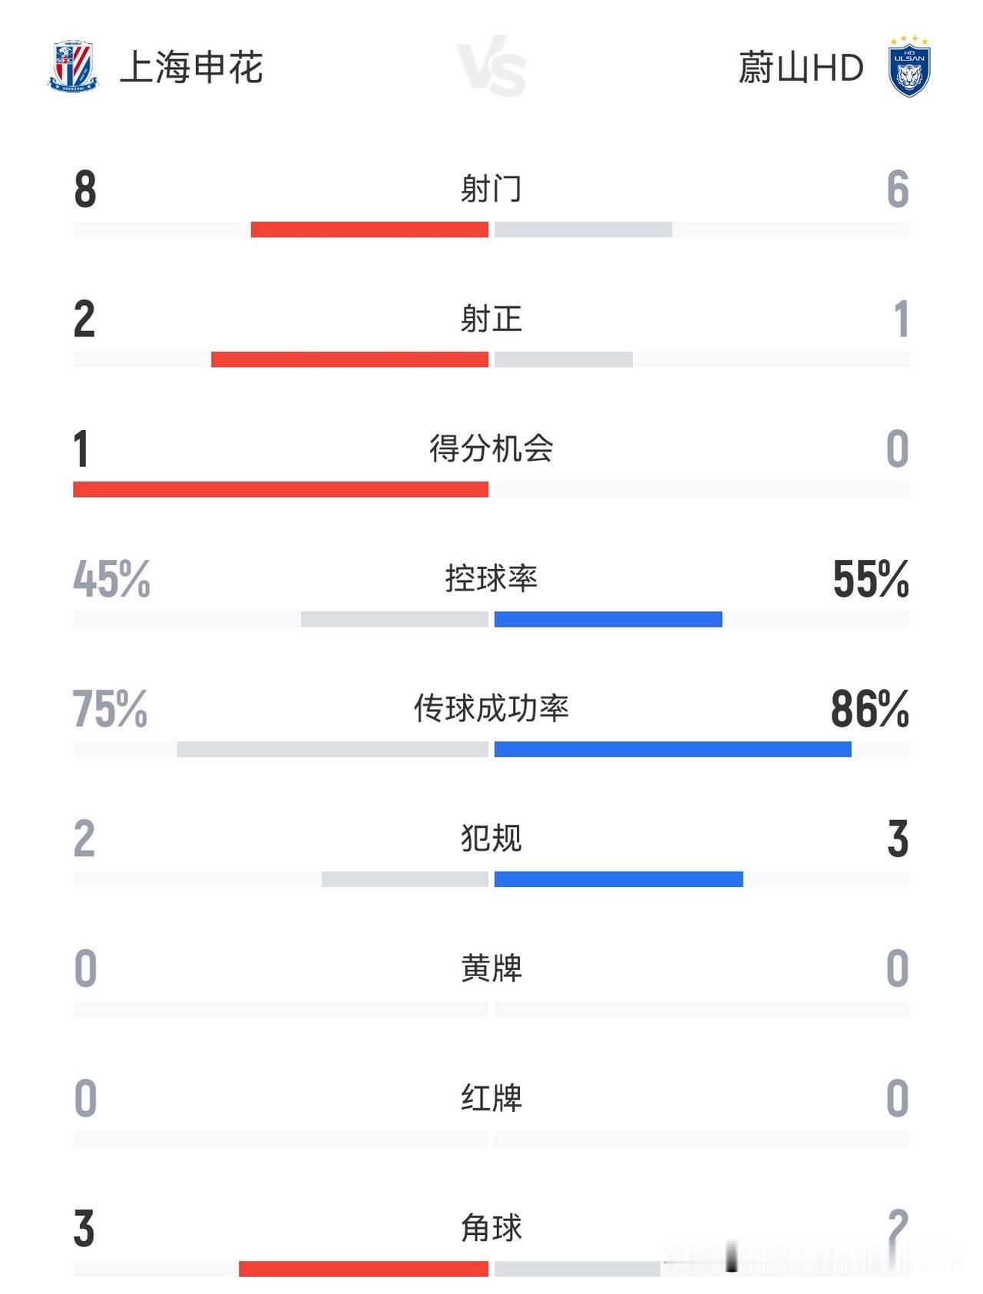
Task: Click the red corners bar for Shenhua
Action: pyautogui.click(x=363, y=1269)
